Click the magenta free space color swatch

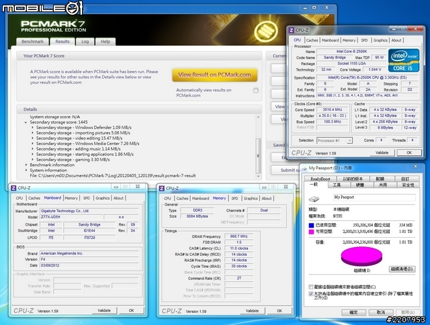coord(311,232)
